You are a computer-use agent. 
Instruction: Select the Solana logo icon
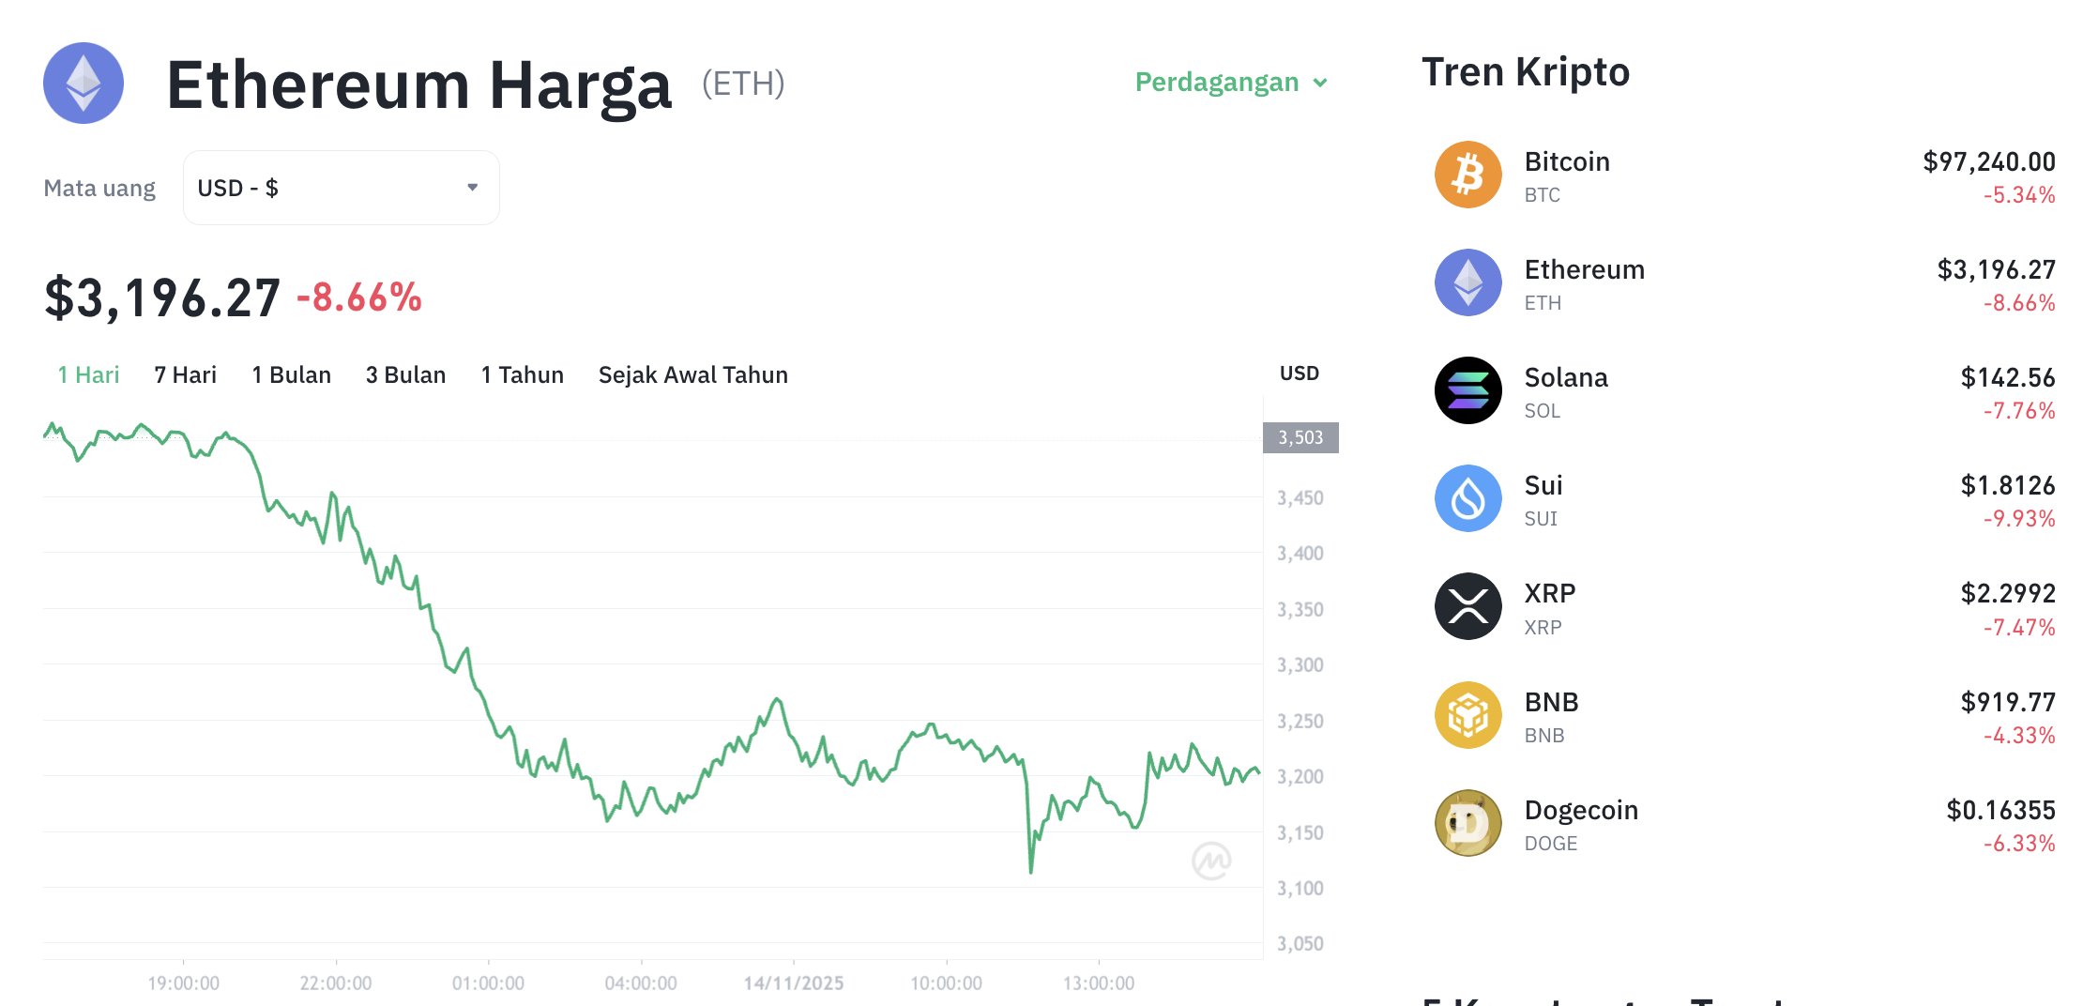click(x=1468, y=390)
